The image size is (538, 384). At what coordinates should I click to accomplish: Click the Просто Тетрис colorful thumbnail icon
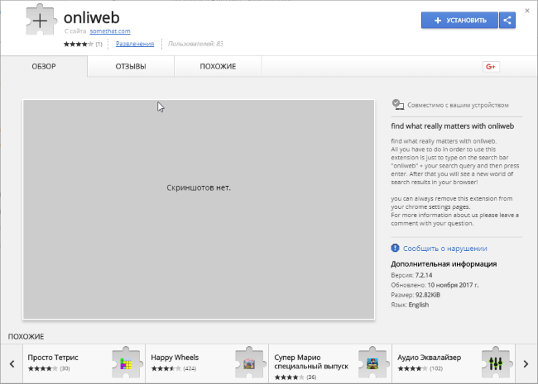(126, 363)
